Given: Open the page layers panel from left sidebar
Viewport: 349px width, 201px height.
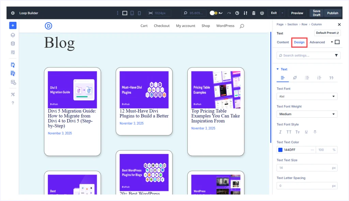Looking at the screenshot, I should 13,35.
